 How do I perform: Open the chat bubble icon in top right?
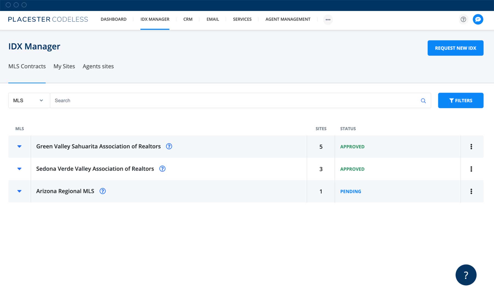click(x=478, y=19)
